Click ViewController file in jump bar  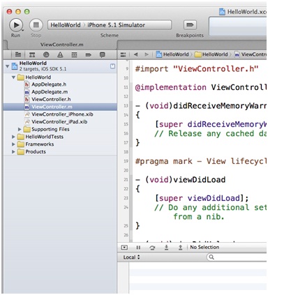click(250, 54)
